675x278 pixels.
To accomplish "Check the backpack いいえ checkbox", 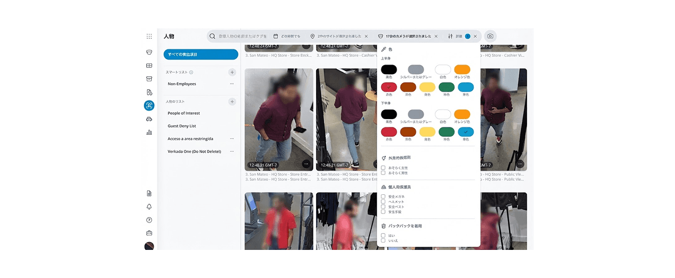I will [383, 240].
